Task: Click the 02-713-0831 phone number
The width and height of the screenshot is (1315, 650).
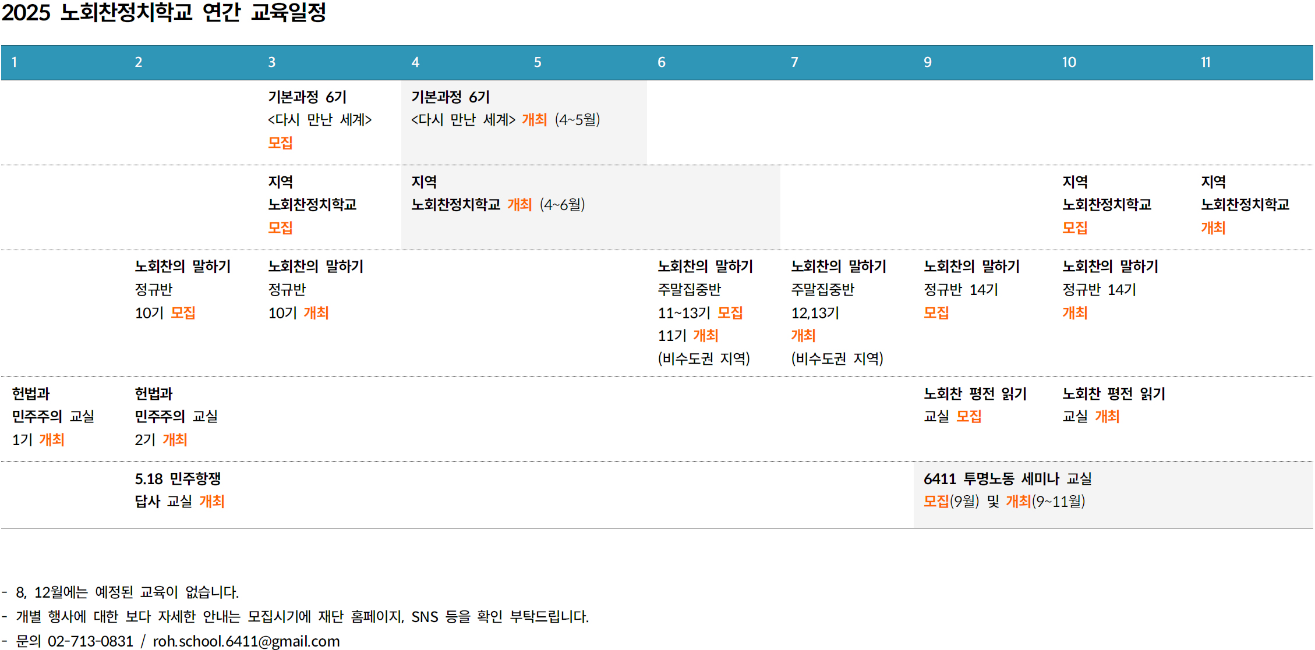Action: coord(90,641)
